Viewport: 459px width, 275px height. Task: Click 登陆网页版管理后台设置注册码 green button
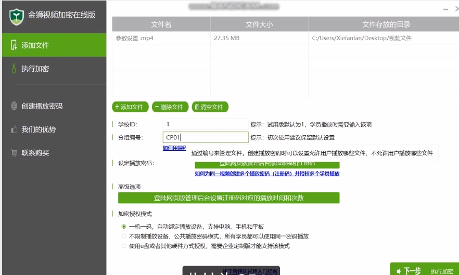[228, 198]
